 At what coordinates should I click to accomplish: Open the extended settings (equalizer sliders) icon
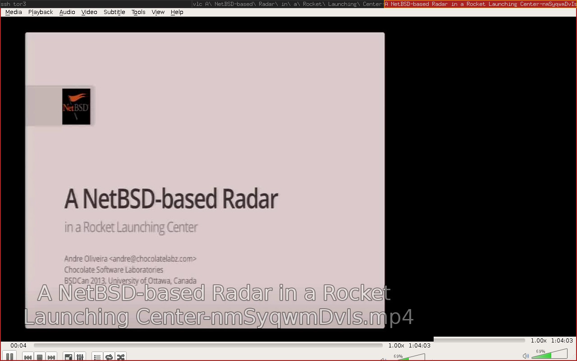pos(80,357)
